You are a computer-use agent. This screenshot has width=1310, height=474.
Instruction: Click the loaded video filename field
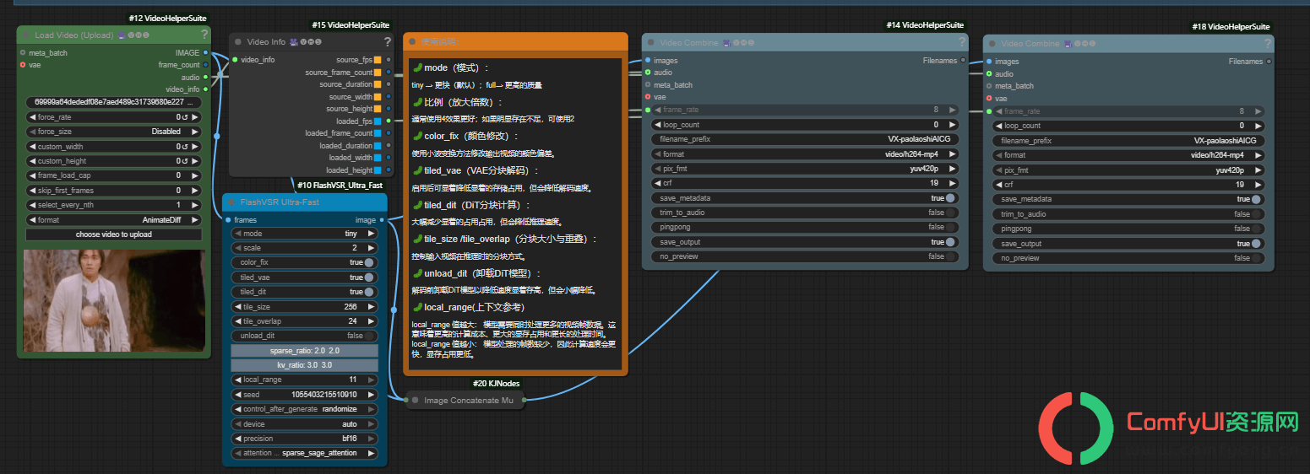point(114,101)
